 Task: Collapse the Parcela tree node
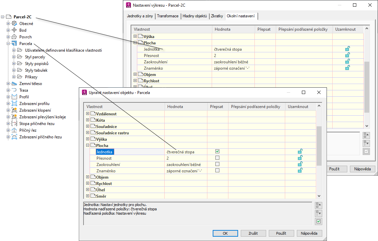click(x=8, y=44)
